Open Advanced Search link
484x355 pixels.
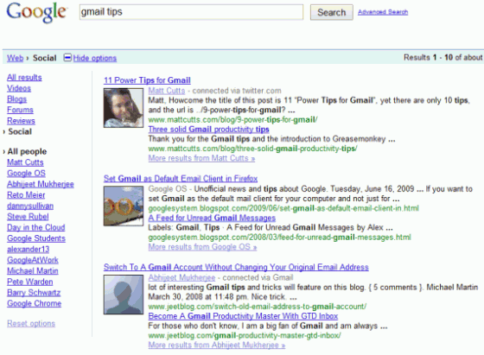383,12
